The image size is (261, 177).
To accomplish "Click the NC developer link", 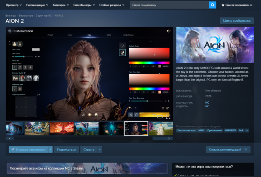I will 207,103.
